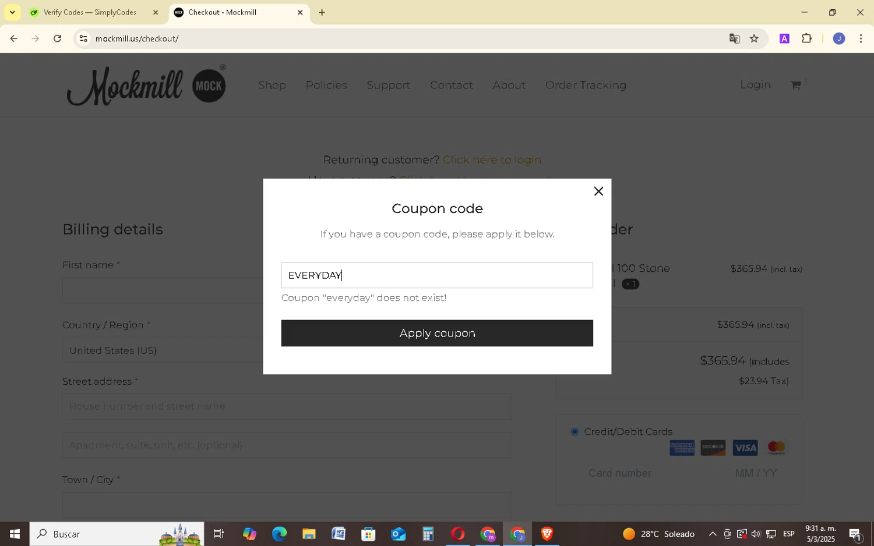Open the volume control icon
The height and width of the screenshot is (546, 874).
coord(756,534)
